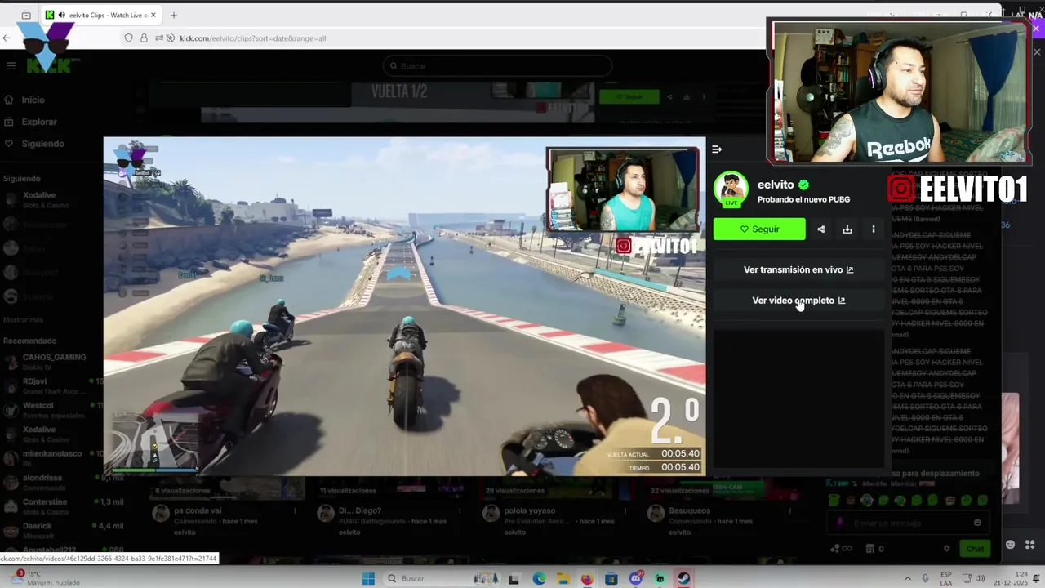Viewport: 1045px width, 588px height.
Task: Open Ver transmisión en vivo link
Action: click(x=798, y=269)
